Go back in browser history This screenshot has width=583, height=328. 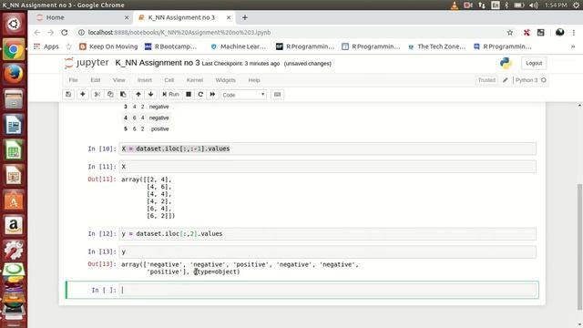(36, 33)
